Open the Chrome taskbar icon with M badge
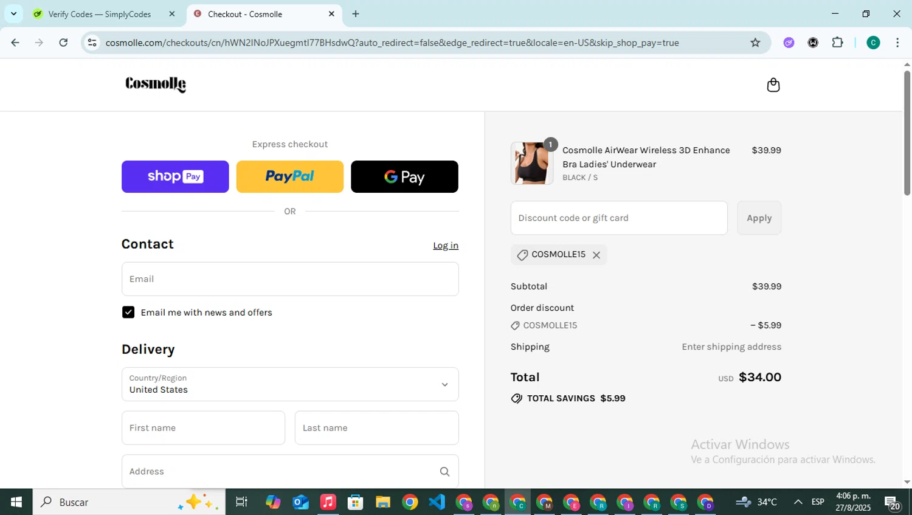This screenshot has width=912, height=515. point(545,502)
